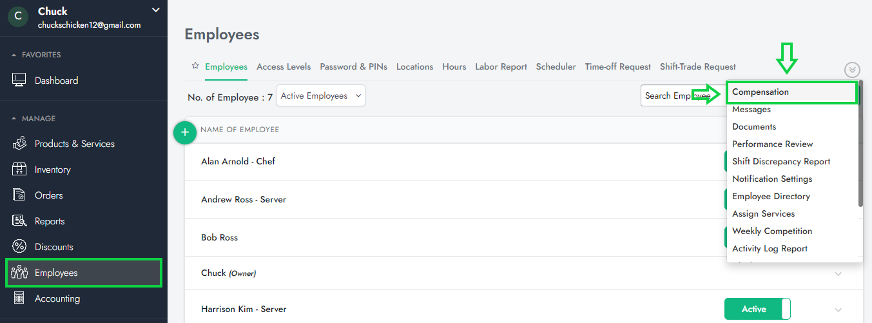Click the Reports icon
Screen dimensions: 872x323
pos(19,221)
